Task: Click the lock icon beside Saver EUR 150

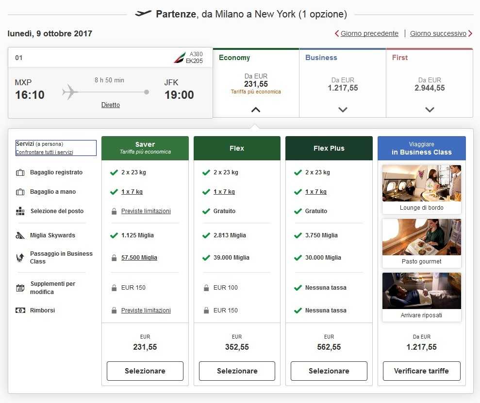Action: [114, 288]
